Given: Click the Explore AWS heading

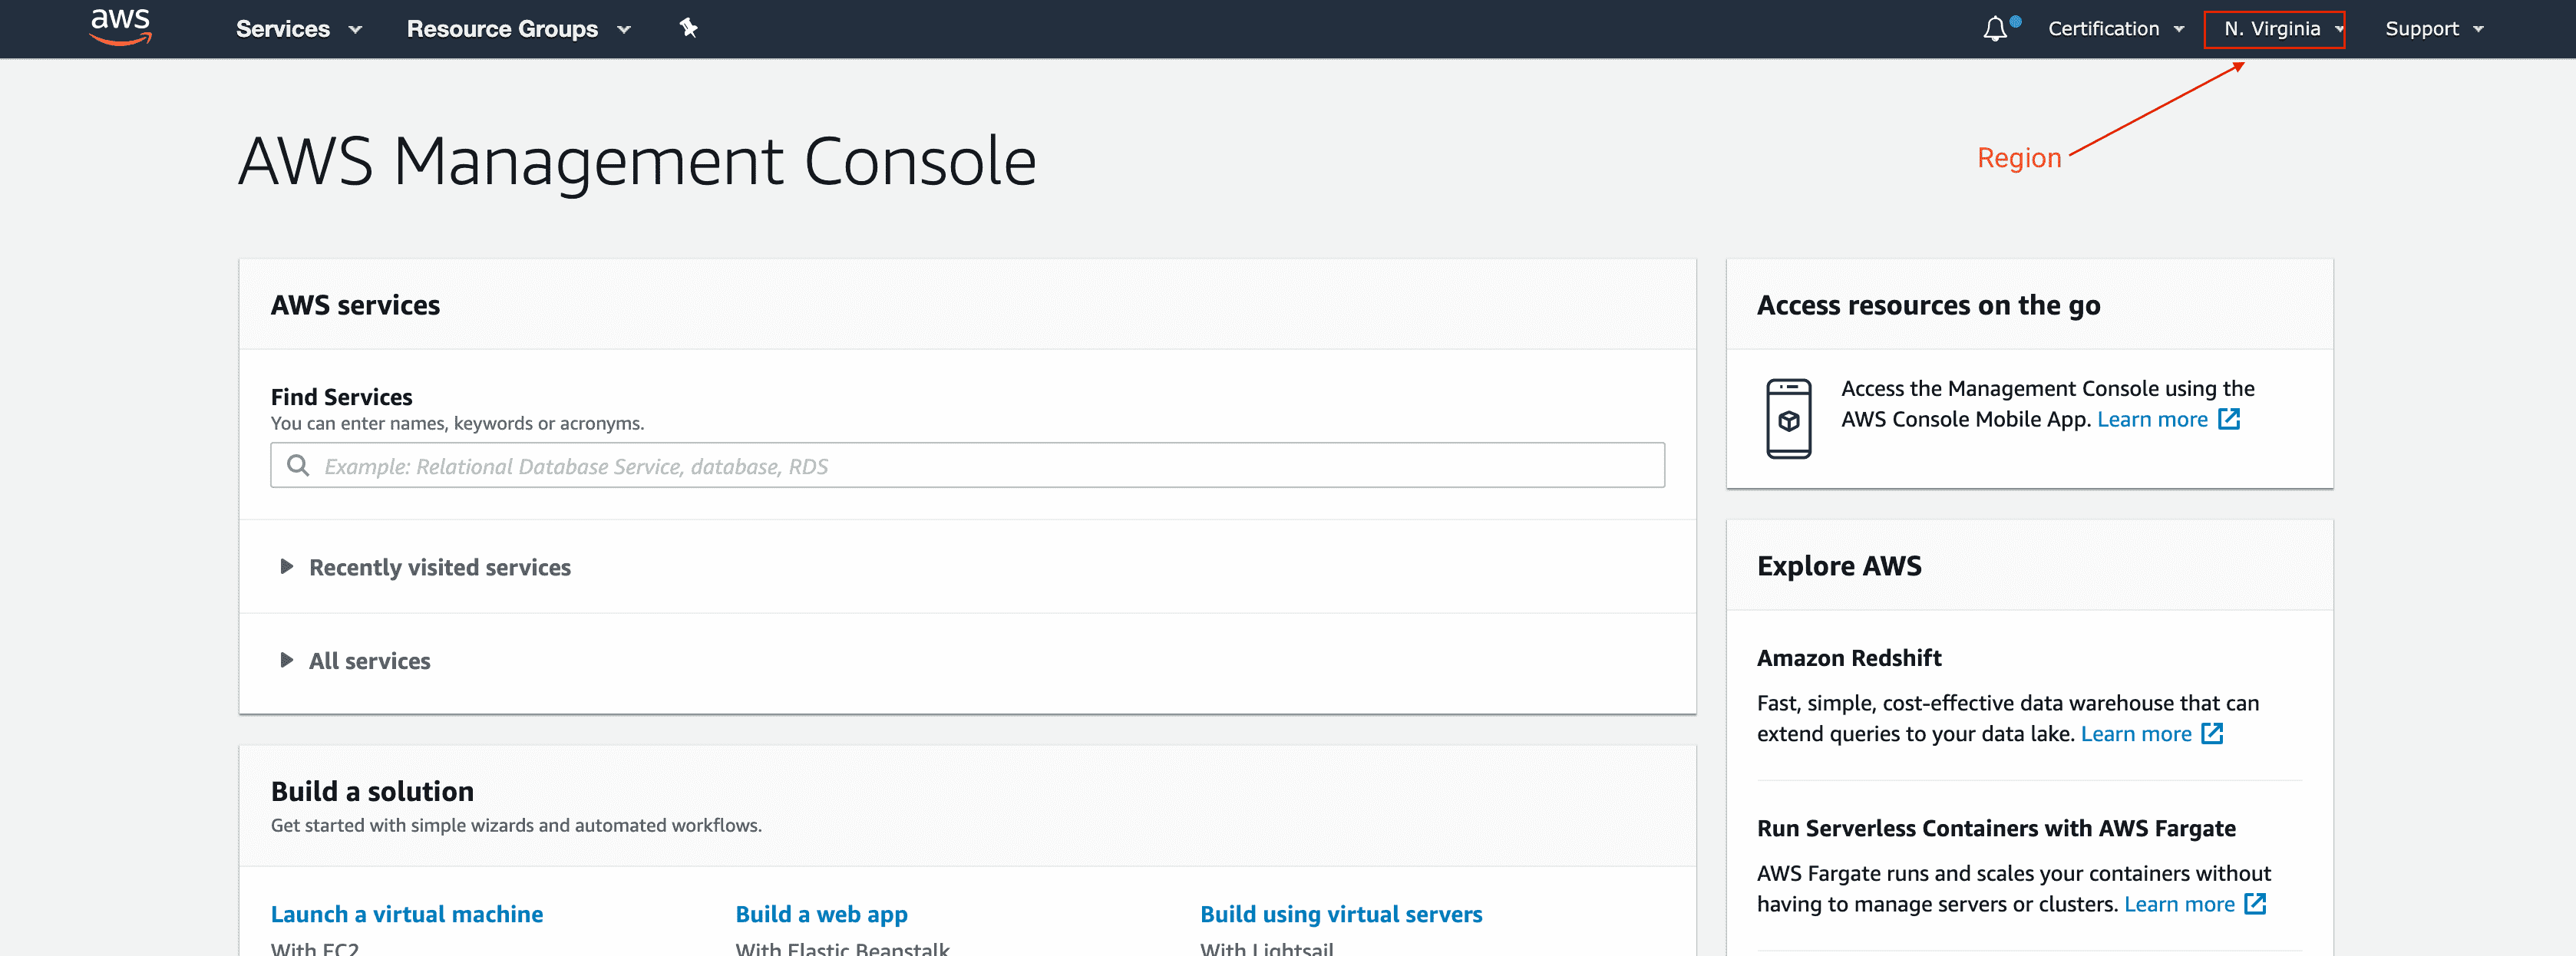Looking at the screenshot, I should 1839,566.
